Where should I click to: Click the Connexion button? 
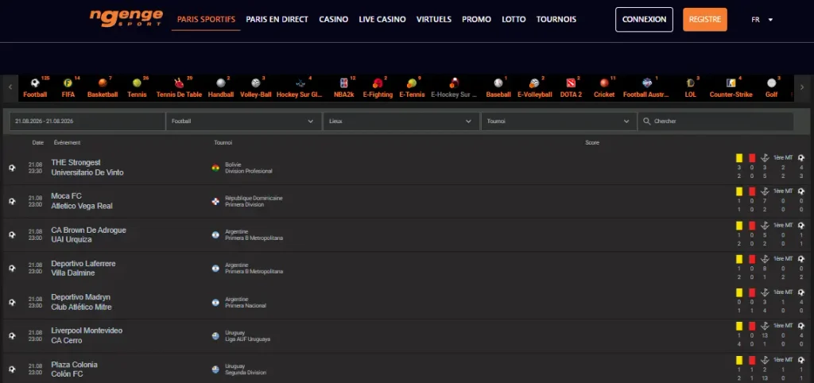[x=644, y=20]
